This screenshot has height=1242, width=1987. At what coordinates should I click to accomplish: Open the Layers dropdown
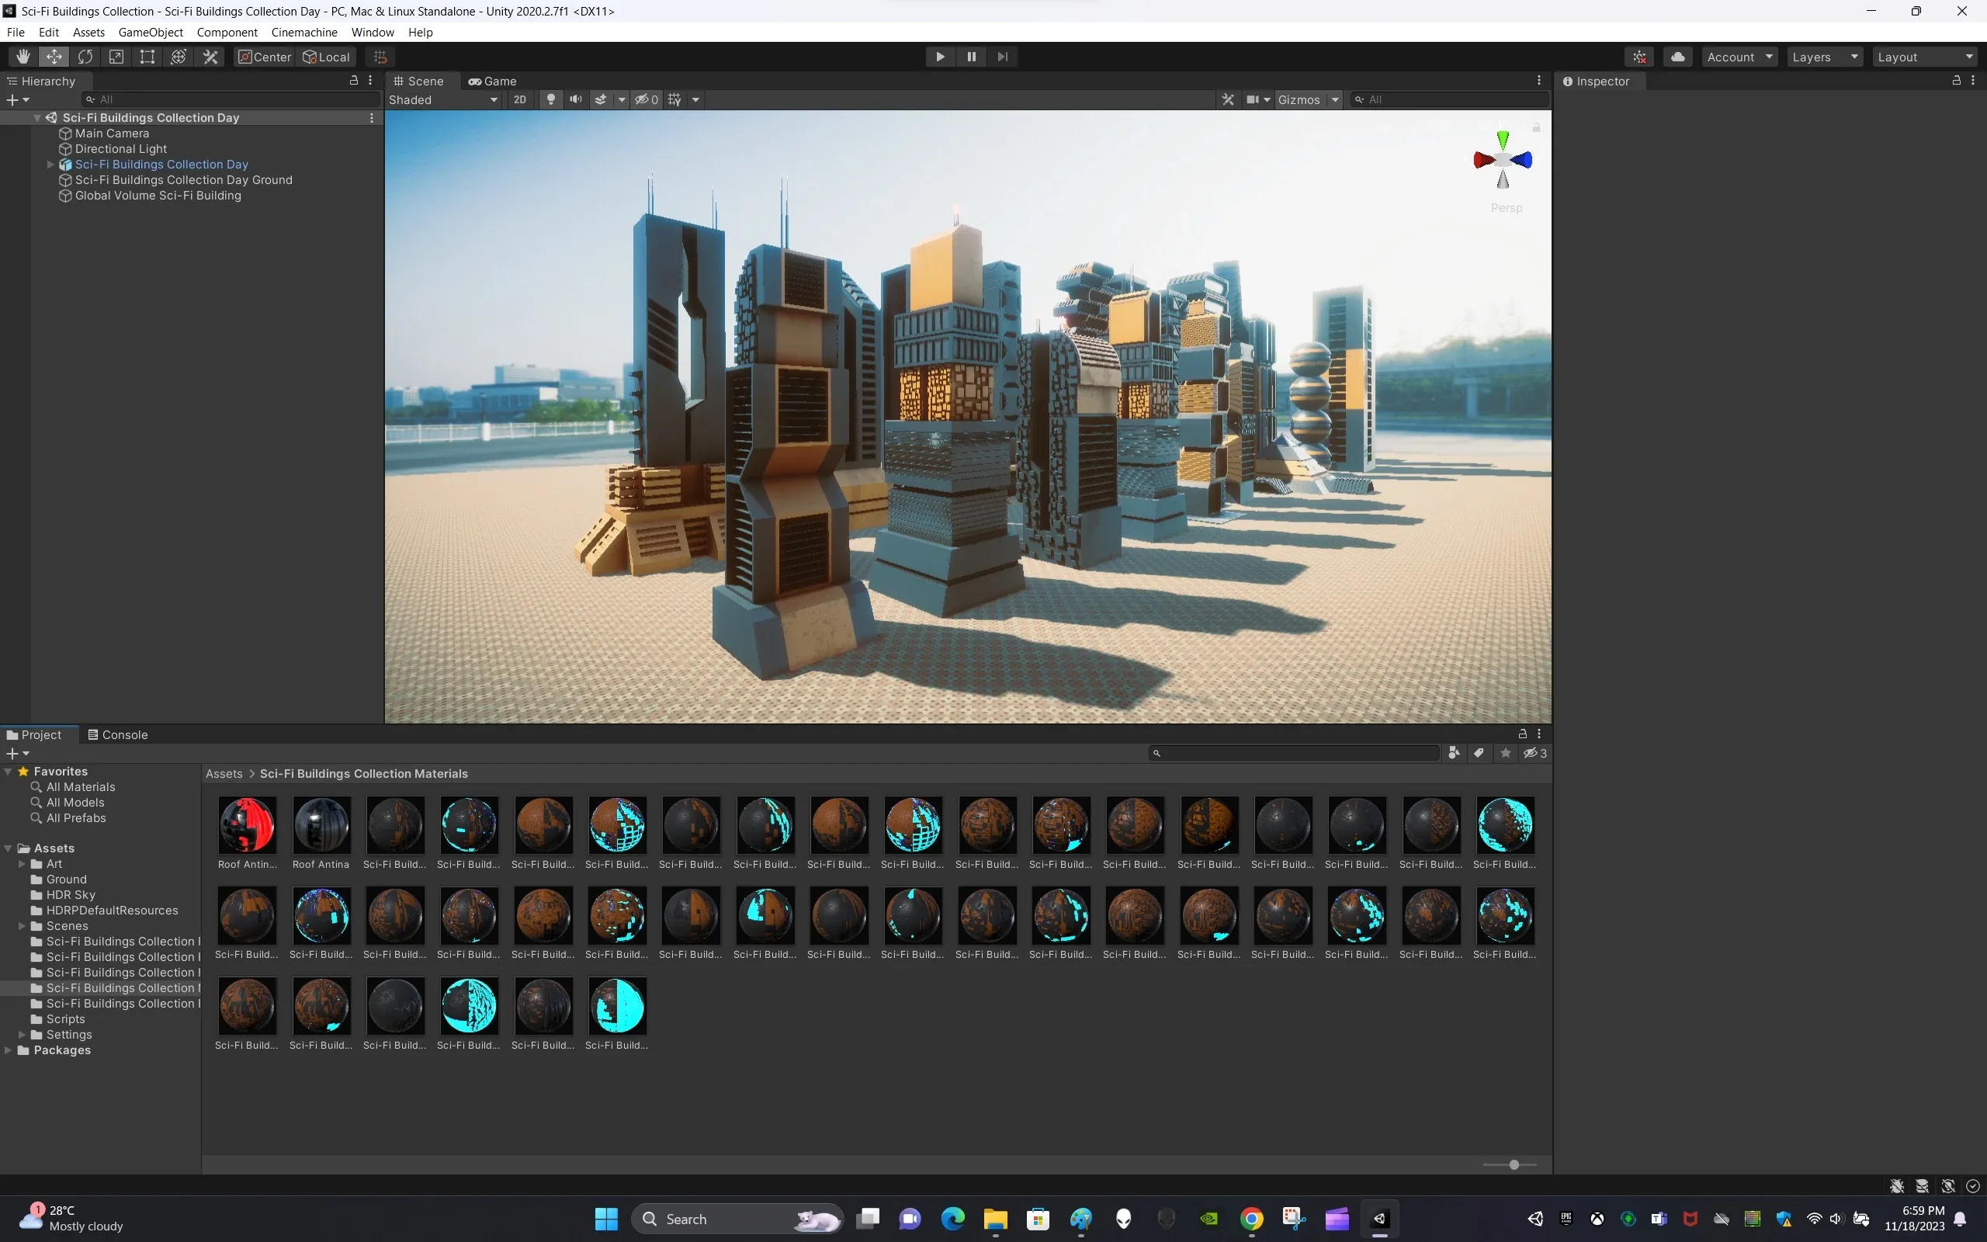(1823, 57)
